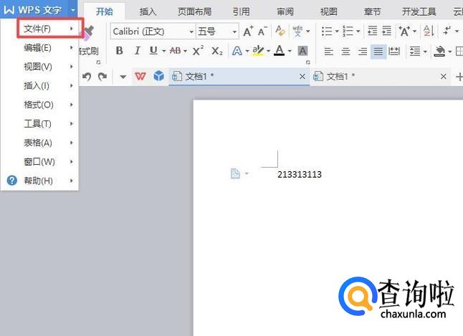Viewport: 463px width, 336px height.
Task: Undo the last action
Action: point(87,77)
